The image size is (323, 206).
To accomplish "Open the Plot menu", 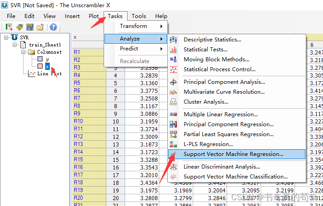I will click(x=94, y=16).
